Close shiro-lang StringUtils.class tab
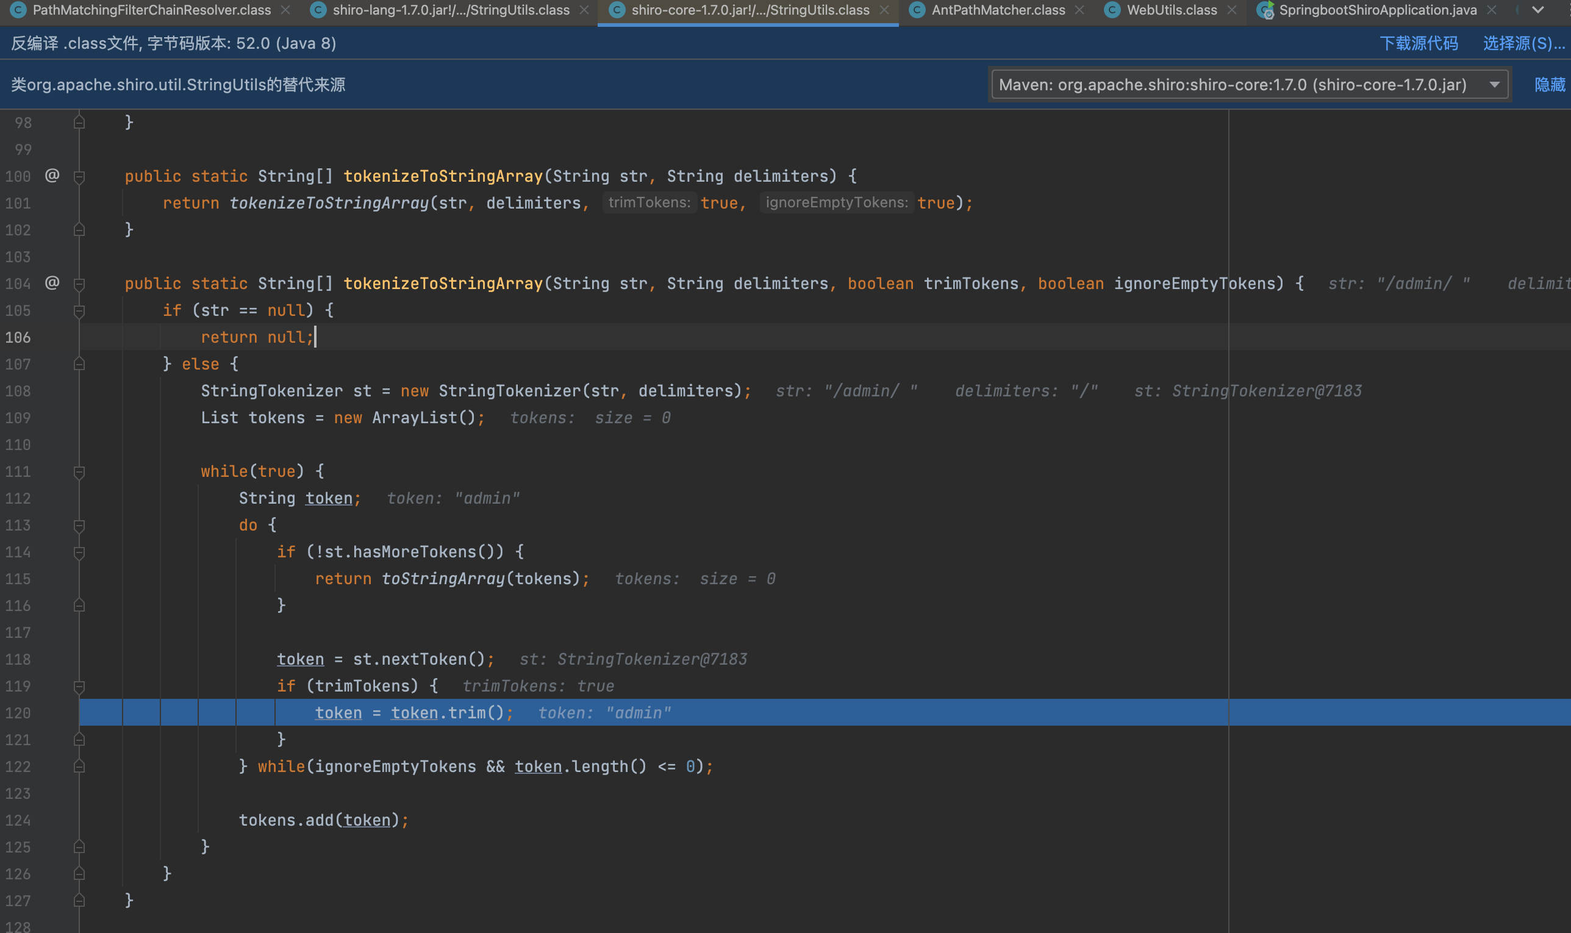The image size is (1571, 933). 584,10
